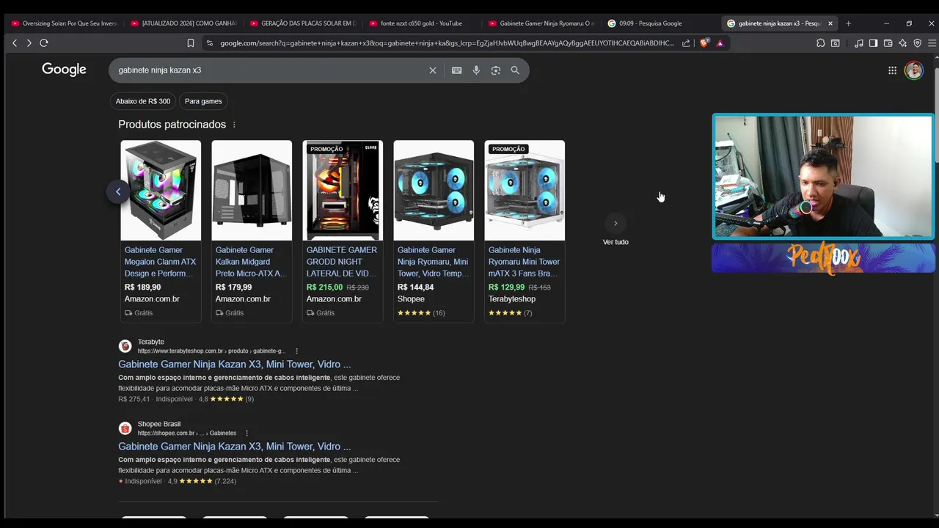Open the media playlist music note icon

pos(858,43)
